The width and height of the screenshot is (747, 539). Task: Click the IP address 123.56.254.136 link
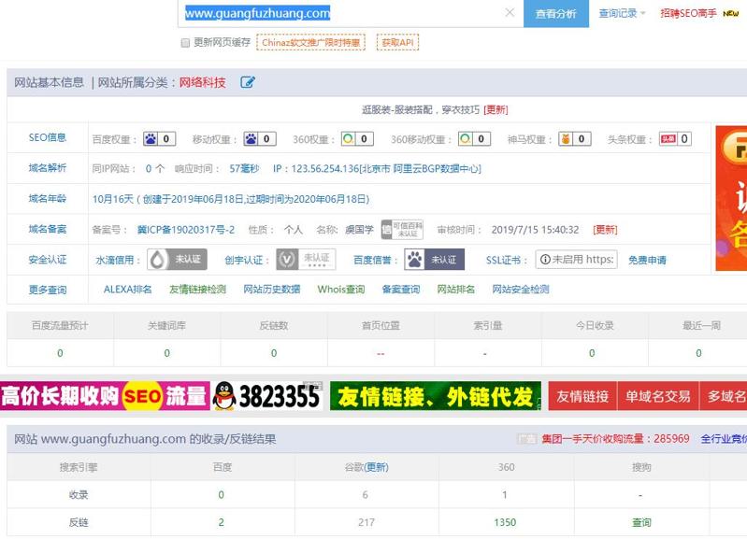point(377,168)
